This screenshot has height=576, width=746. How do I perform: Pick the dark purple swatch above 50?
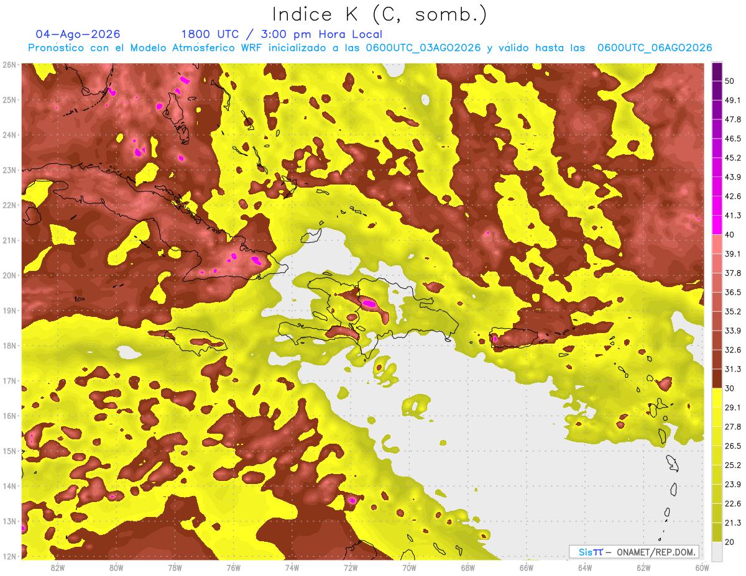pos(717,71)
